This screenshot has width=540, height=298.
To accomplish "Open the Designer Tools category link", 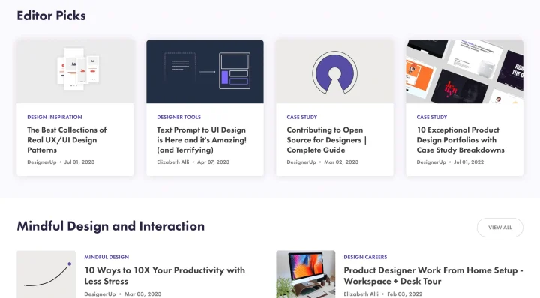I will tap(178, 118).
